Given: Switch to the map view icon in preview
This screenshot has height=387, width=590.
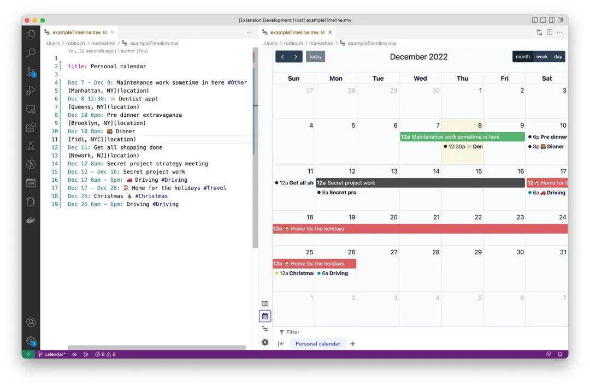Looking at the screenshot, I should [265, 303].
